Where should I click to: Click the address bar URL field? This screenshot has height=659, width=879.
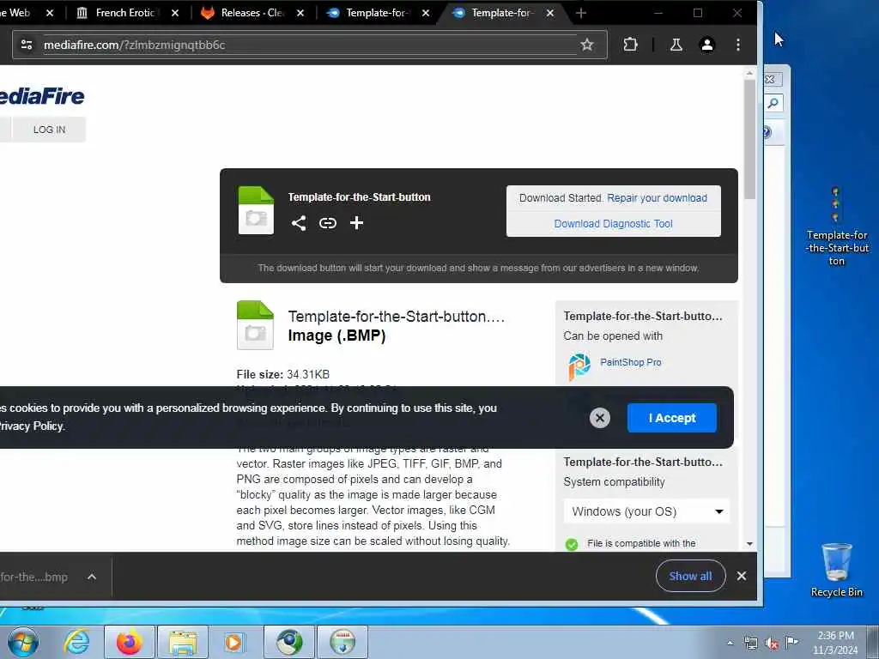pyautogui.click(x=308, y=45)
